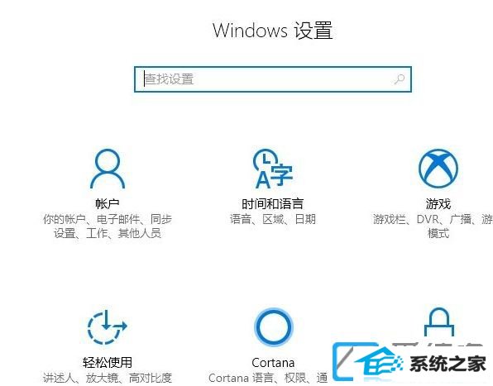Click the magnifier search icon

coord(400,79)
